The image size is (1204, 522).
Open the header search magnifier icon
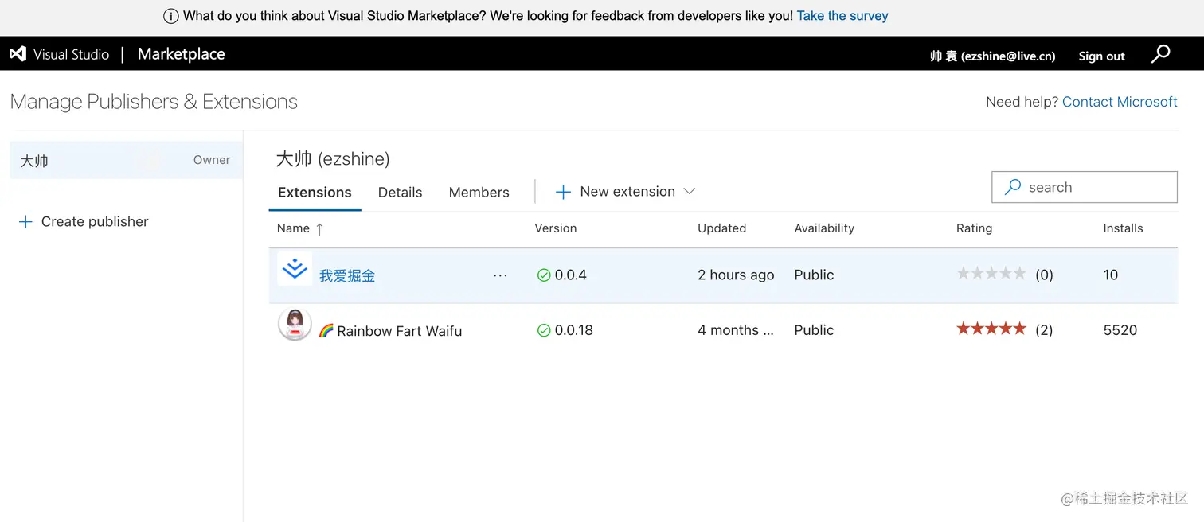pyautogui.click(x=1161, y=54)
